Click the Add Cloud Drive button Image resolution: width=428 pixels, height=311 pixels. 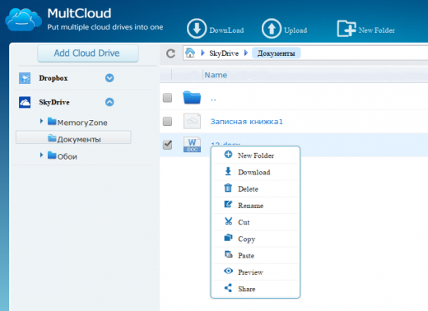coord(88,53)
